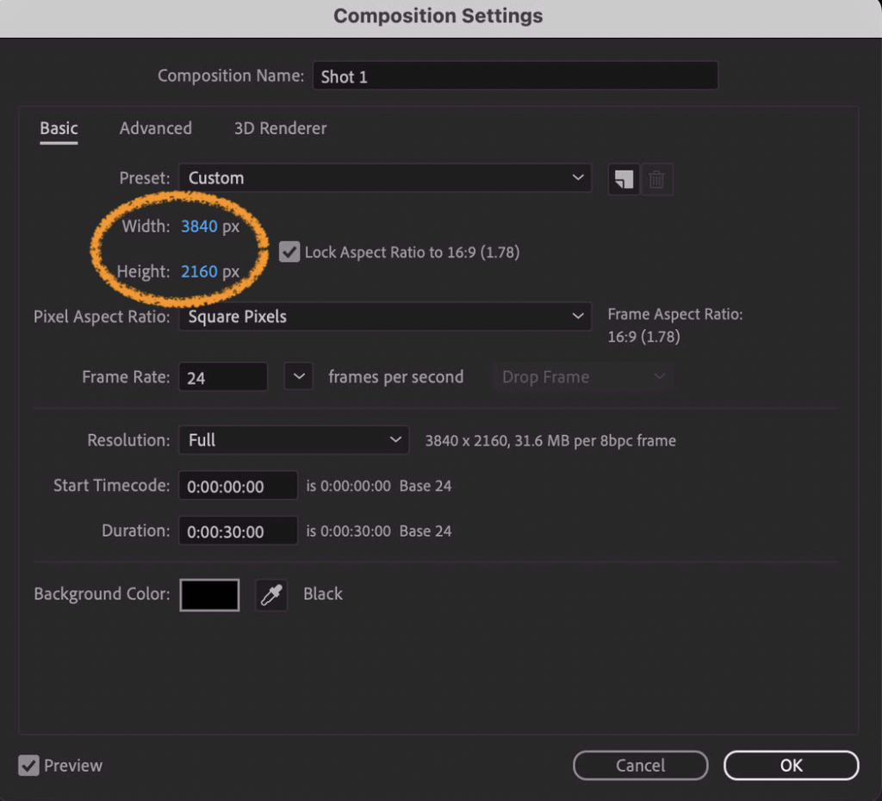Viewport: 882px width, 801px height.
Task: Open the Drop Frame dropdown
Action: coord(582,377)
